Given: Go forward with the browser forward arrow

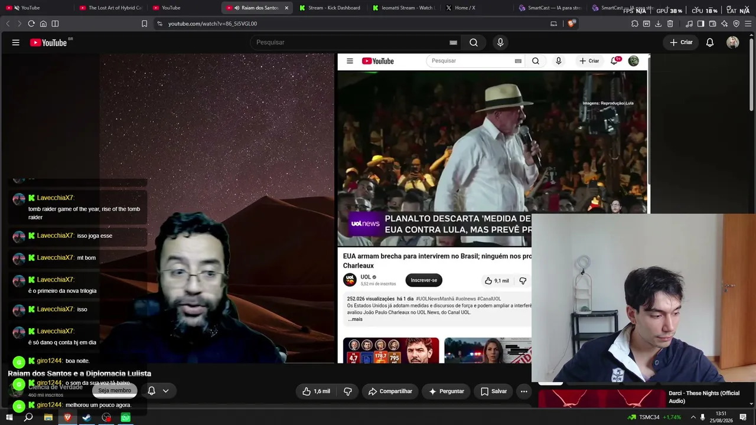Looking at the screenshot, I should (19, 24).
